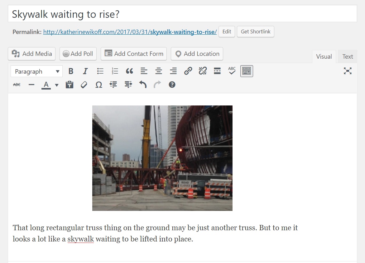
Task: Open the Paragraph format dropdown
Action: (x=36, y=71)
